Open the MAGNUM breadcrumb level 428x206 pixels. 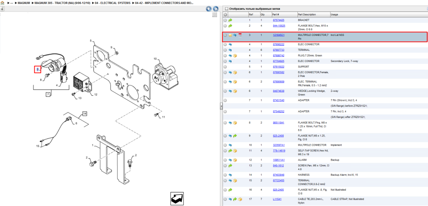(24, 3)
